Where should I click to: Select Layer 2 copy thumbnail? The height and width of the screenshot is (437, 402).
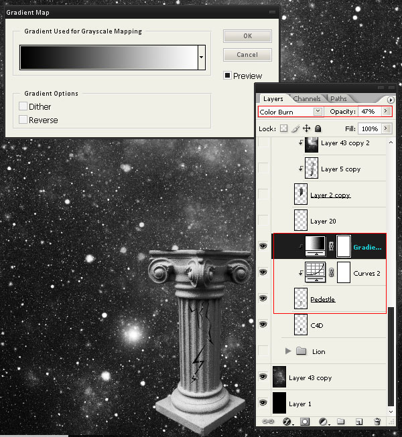[301, 194]
